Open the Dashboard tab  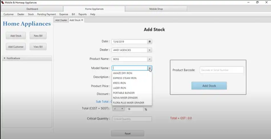pos(32,9)
